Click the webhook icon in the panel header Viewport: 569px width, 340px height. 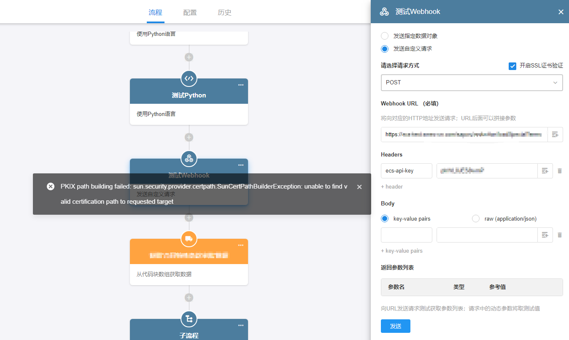384,12
